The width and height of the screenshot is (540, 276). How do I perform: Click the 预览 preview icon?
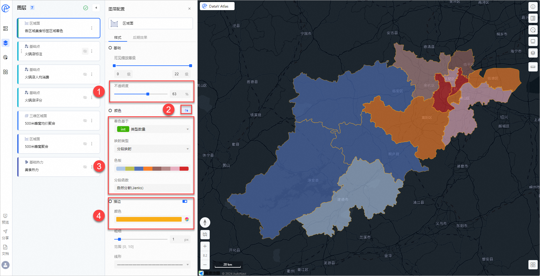(x=5, y=216)
